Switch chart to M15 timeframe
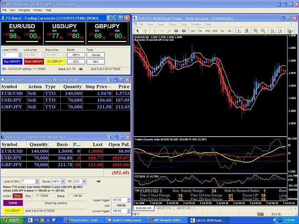The width and height of the screenshot is (299, 224). (208, 31)
